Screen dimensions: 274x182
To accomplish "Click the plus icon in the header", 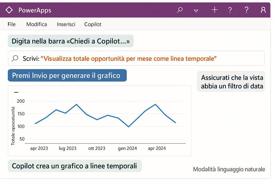I will pyautogui.click(x=214, y=10).
